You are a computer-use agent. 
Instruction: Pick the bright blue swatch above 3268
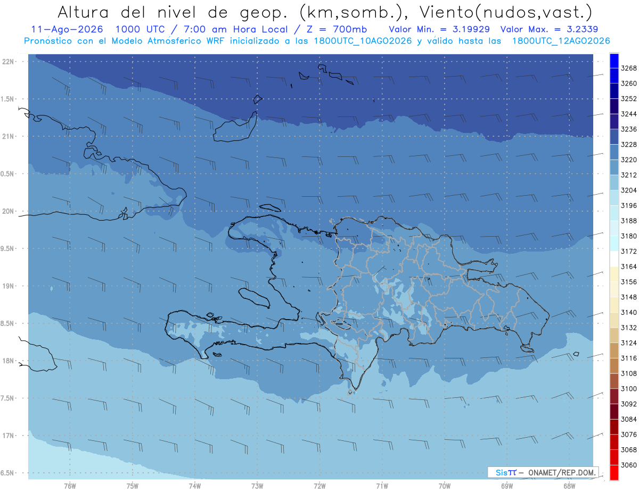pyautogui.click(x=613, y=61)
